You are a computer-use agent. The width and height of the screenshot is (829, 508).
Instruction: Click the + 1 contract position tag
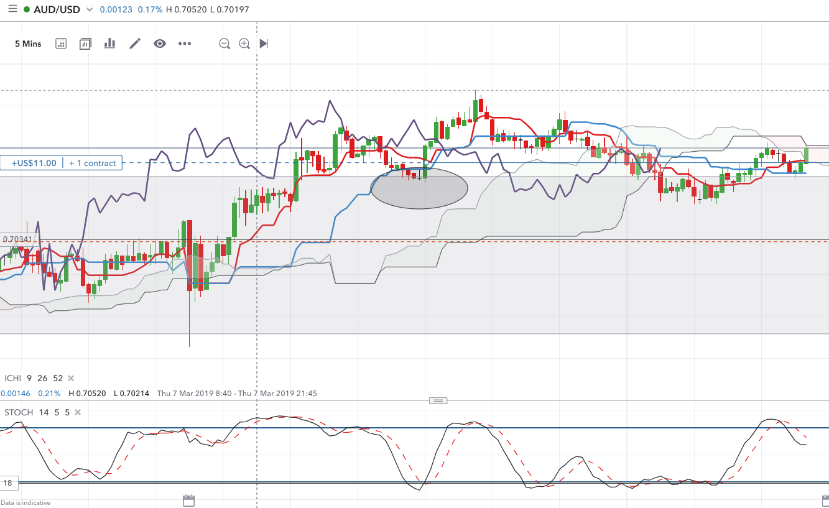(93, 163)
